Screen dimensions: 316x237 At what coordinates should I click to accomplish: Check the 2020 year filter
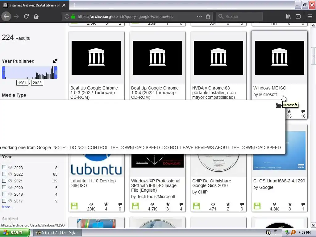(x=4, y=187)
